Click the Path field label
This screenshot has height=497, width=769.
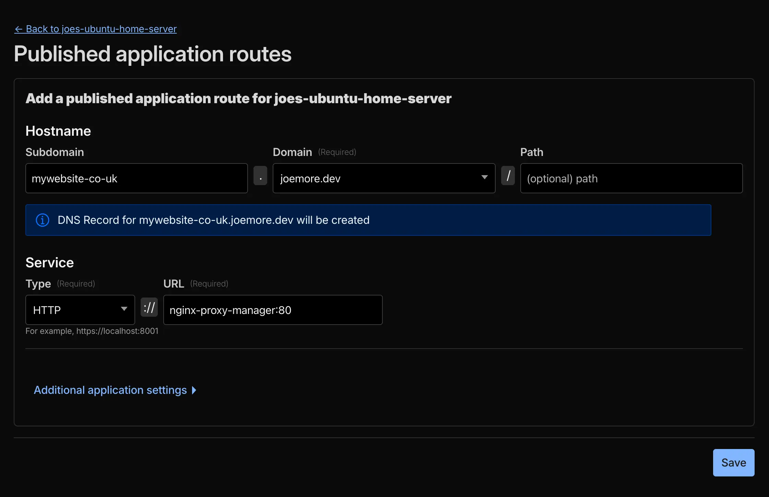click(x=532, y=152)
